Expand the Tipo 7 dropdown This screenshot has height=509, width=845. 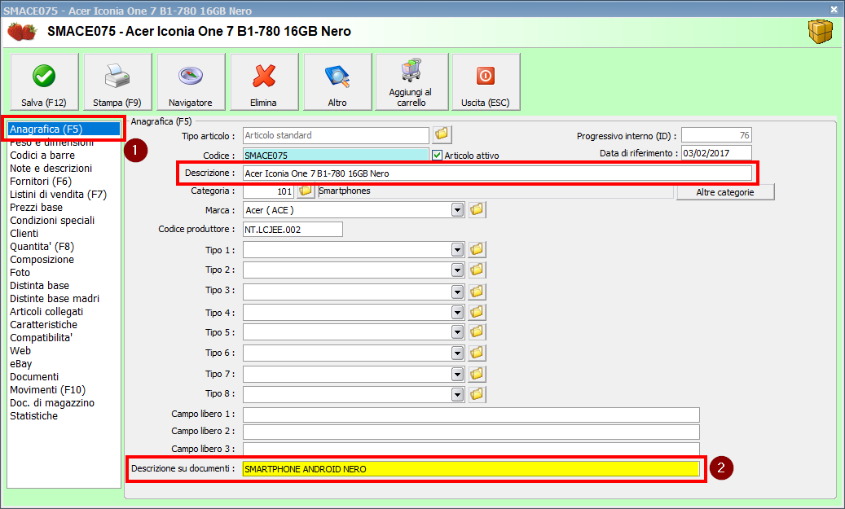pyautogui.click(x=457, y=375)
